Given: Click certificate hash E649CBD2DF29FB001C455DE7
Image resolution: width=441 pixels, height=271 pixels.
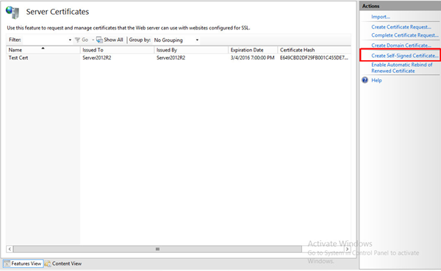Looking at the screenshot, I should coord(314,58).
